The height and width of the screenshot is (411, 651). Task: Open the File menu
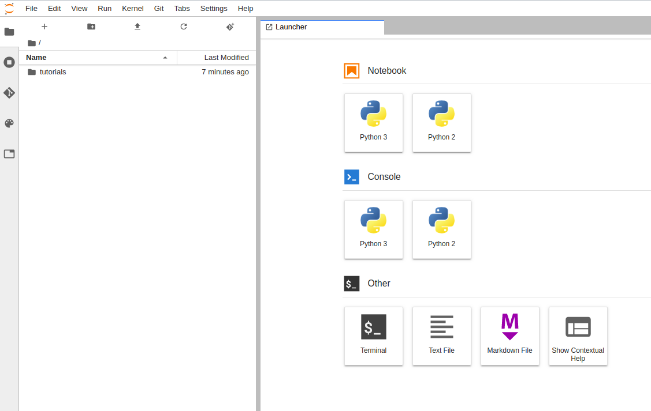(31, 8)
